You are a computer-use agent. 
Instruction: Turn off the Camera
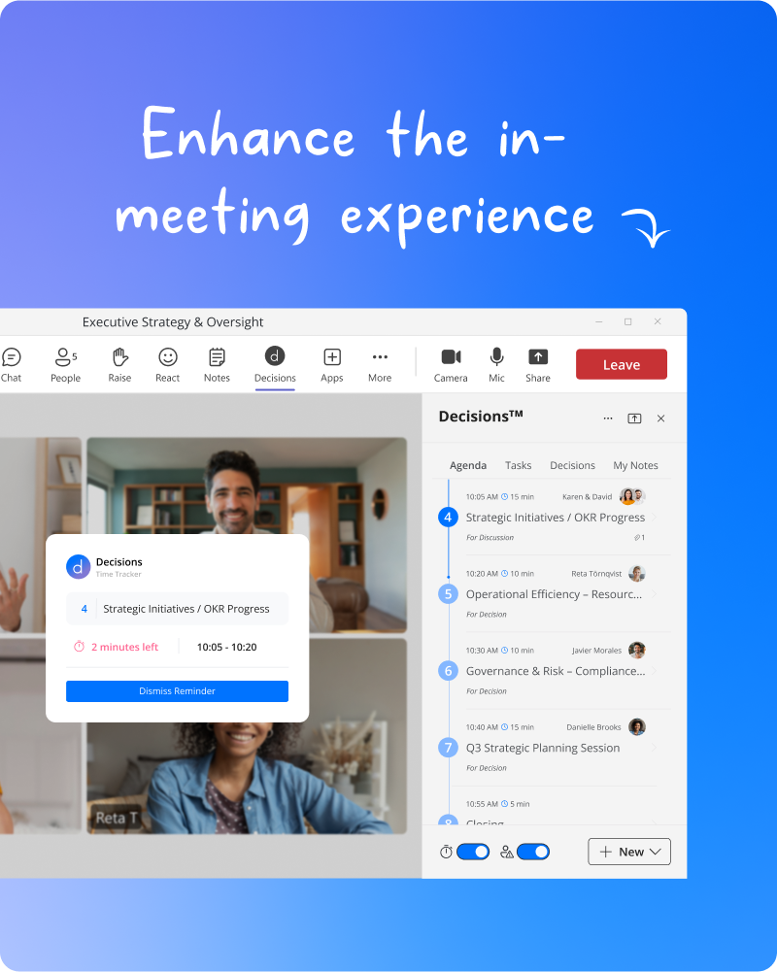pyautogui.click(x=451, y=364)
